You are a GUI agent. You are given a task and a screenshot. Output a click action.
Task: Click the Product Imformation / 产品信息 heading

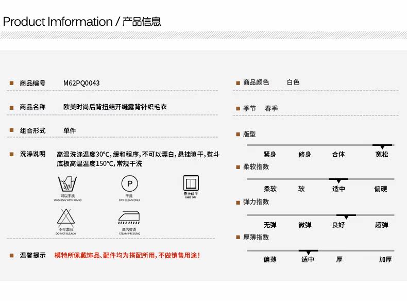[82, 22]
